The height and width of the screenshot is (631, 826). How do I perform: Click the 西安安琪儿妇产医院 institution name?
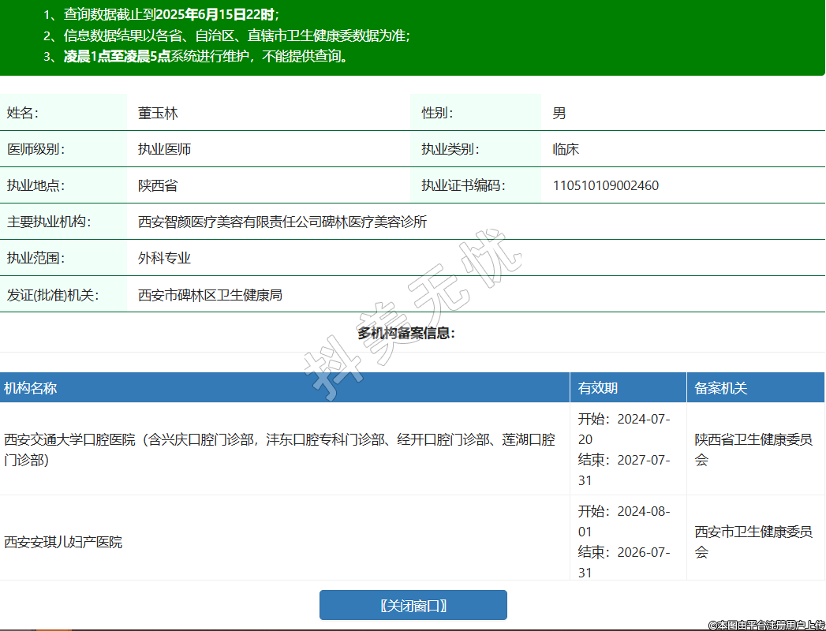click(x=63, y=543)
